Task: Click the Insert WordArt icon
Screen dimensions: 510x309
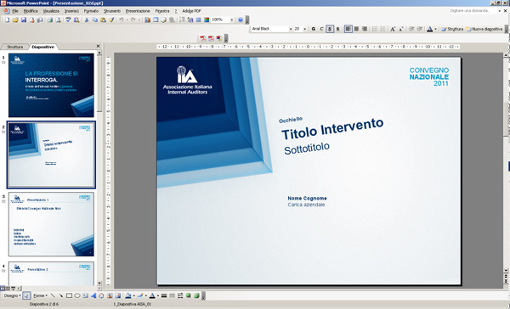Action: pos(93,295)
